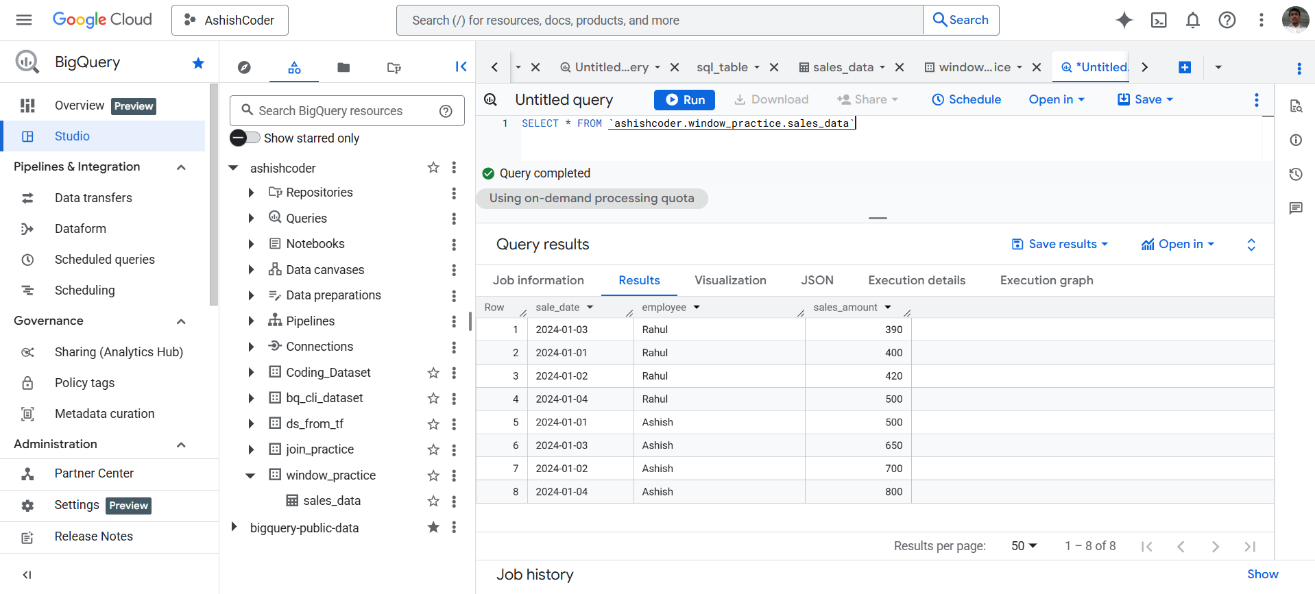This screenshot has width=1315, height=594.
Task: Open the main navigation hamburger menu
Action: pyautogui.click(x=24, y=20)
